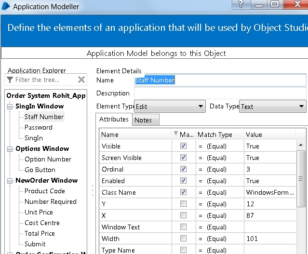Collapse the NewOrder Window tree node

[11, 181]
